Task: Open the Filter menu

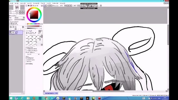Action: [43, 3]
